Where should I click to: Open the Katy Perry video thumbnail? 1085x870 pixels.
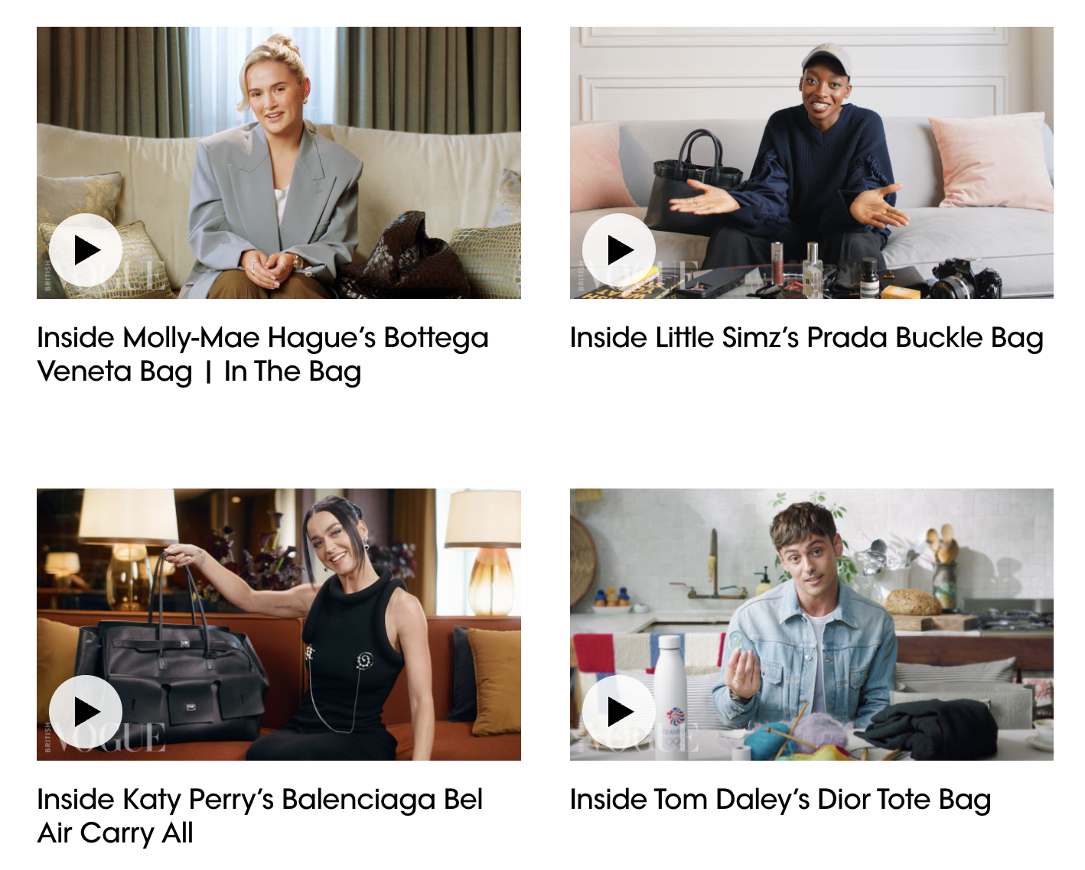pos(279,625)
